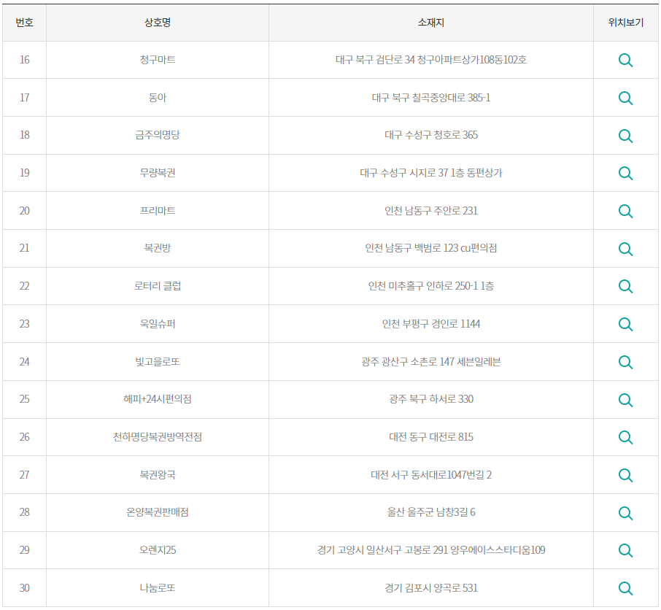This screenshot has width=661, height=610.
Task: Select address 경기 김포시 양곡로 531
Action: click(x=431, y=587)
